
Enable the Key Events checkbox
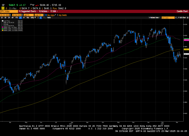pos(57,15)
